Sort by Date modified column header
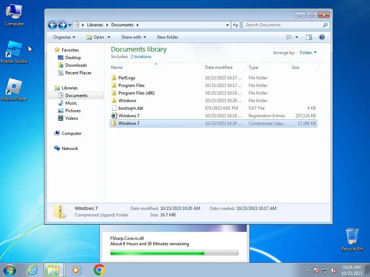The image size is (370, 277). [x=224, y=67]
